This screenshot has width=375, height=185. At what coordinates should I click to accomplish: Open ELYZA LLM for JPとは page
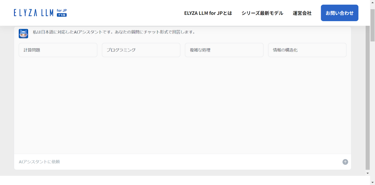pos(208,13)
